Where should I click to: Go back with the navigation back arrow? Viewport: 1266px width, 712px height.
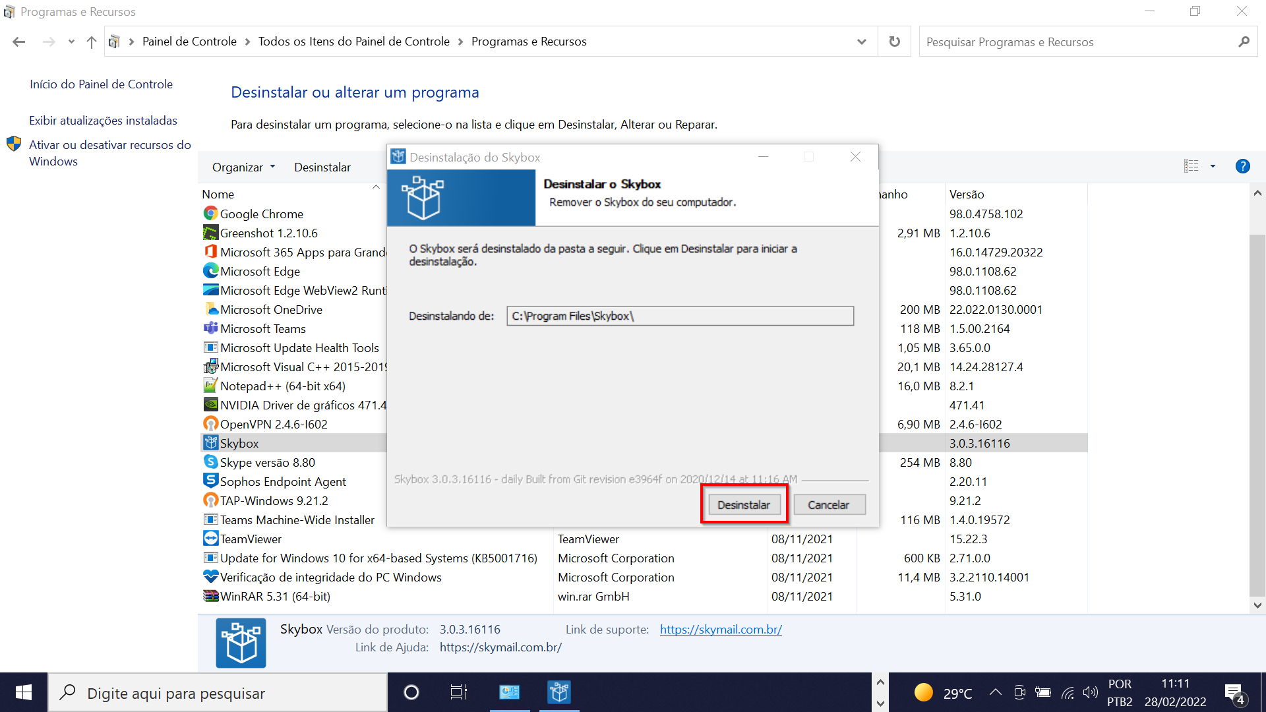[x=19, y=42]
